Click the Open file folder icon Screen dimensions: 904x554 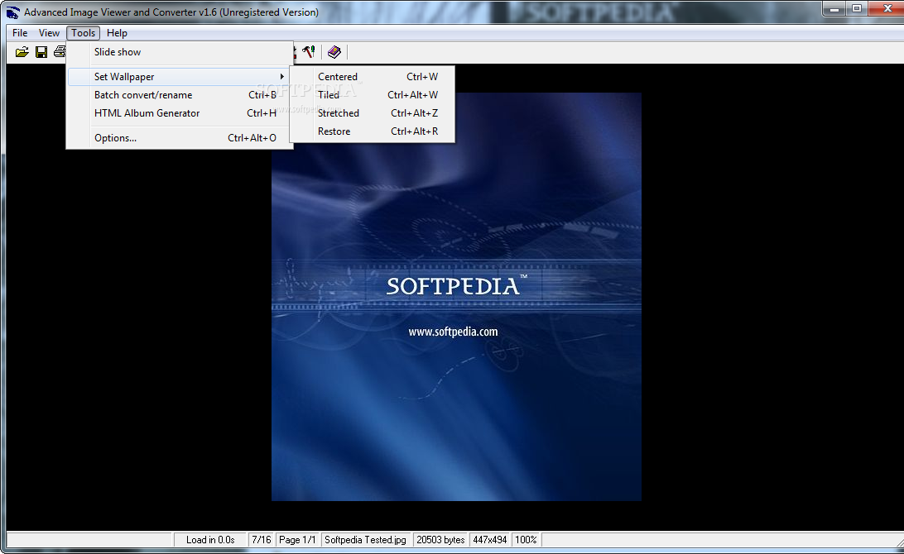pos(22,52)
